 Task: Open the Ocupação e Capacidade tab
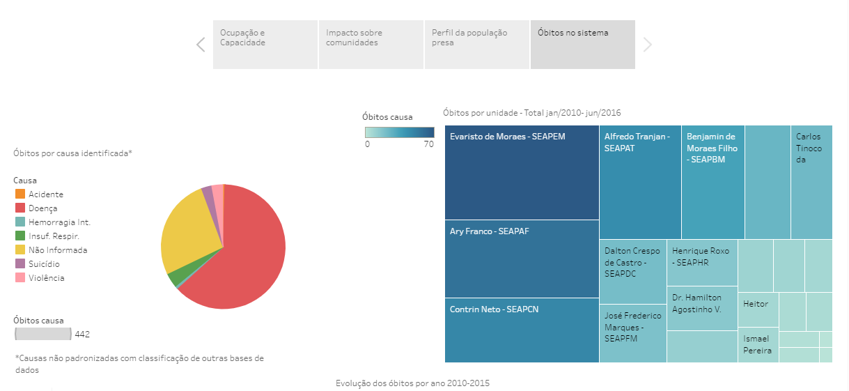click(x=265, y=45)
